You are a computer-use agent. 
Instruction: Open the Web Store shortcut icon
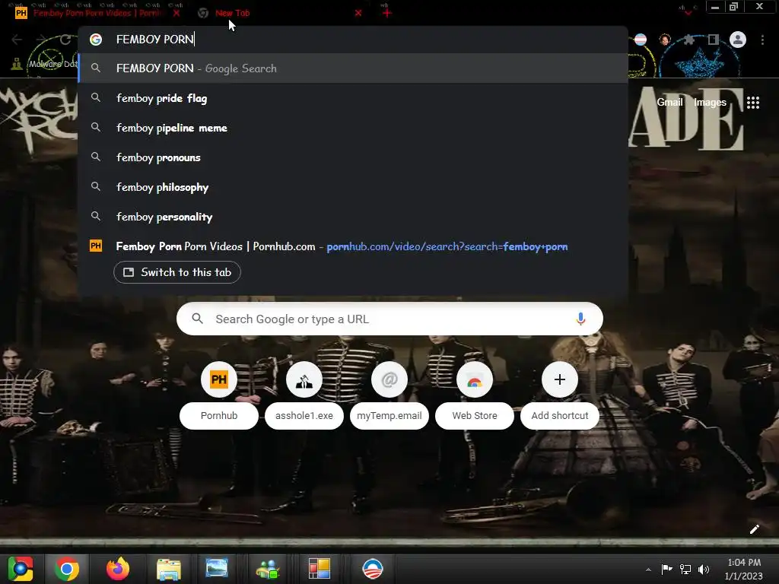click(475, 380)
